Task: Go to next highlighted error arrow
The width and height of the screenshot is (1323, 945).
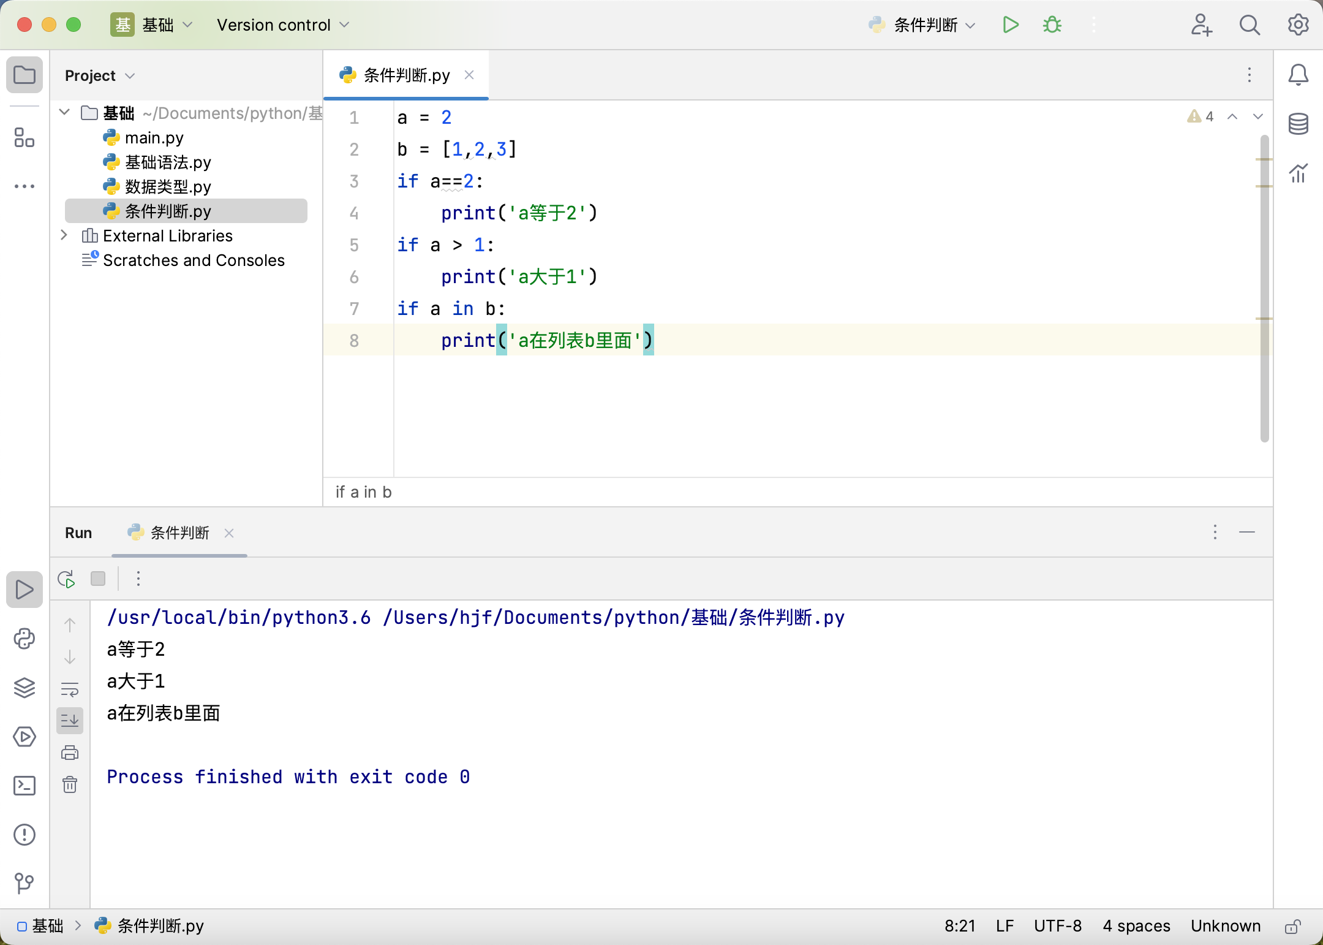Action: point(1258,116)
